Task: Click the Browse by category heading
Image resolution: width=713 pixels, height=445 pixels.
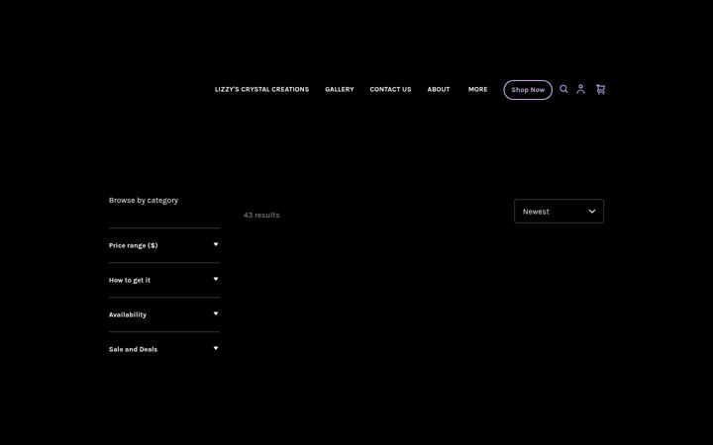Action: click(144, 200)
